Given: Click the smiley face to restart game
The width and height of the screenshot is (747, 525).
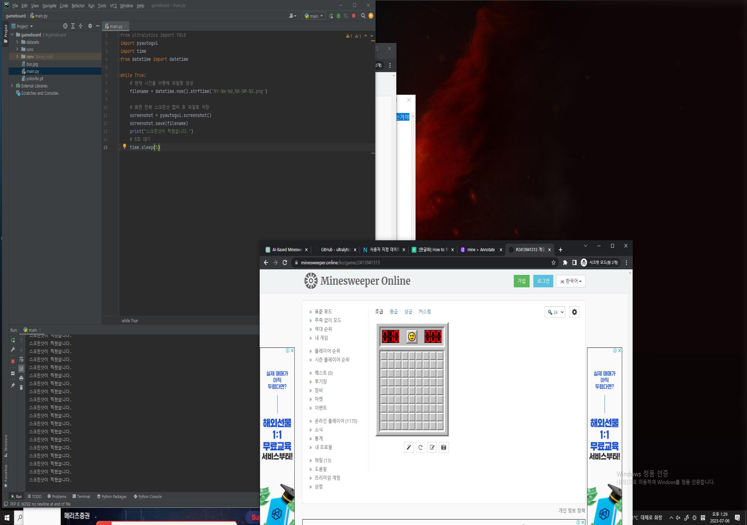Looking at the screenshot, I should (412, 337).
